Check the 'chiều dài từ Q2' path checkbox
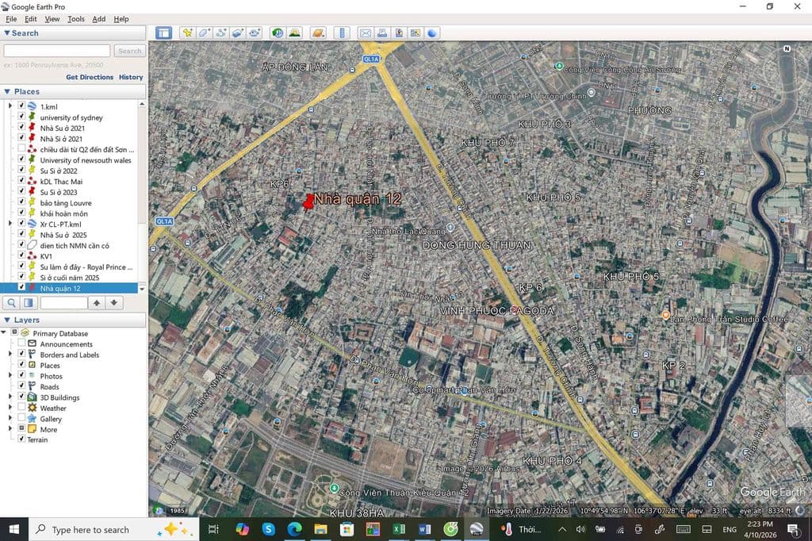This screenshot has width=812, height=541. point(21,149)
